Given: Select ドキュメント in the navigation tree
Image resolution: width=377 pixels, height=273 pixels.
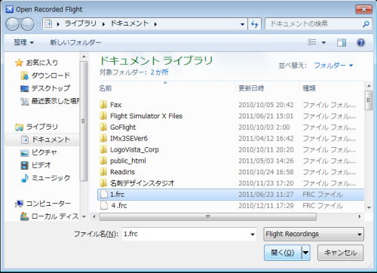Looking at the screenshot, I should [43, 140].
